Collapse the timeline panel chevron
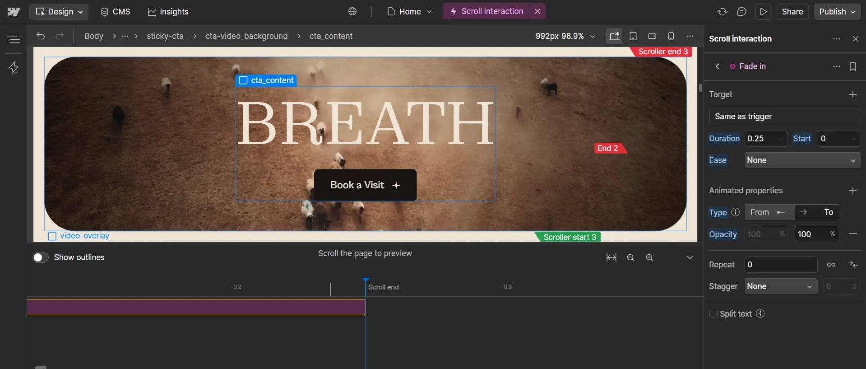Viewport: 866px width, 369px height. pyautogui.click(x=690, y=257)
